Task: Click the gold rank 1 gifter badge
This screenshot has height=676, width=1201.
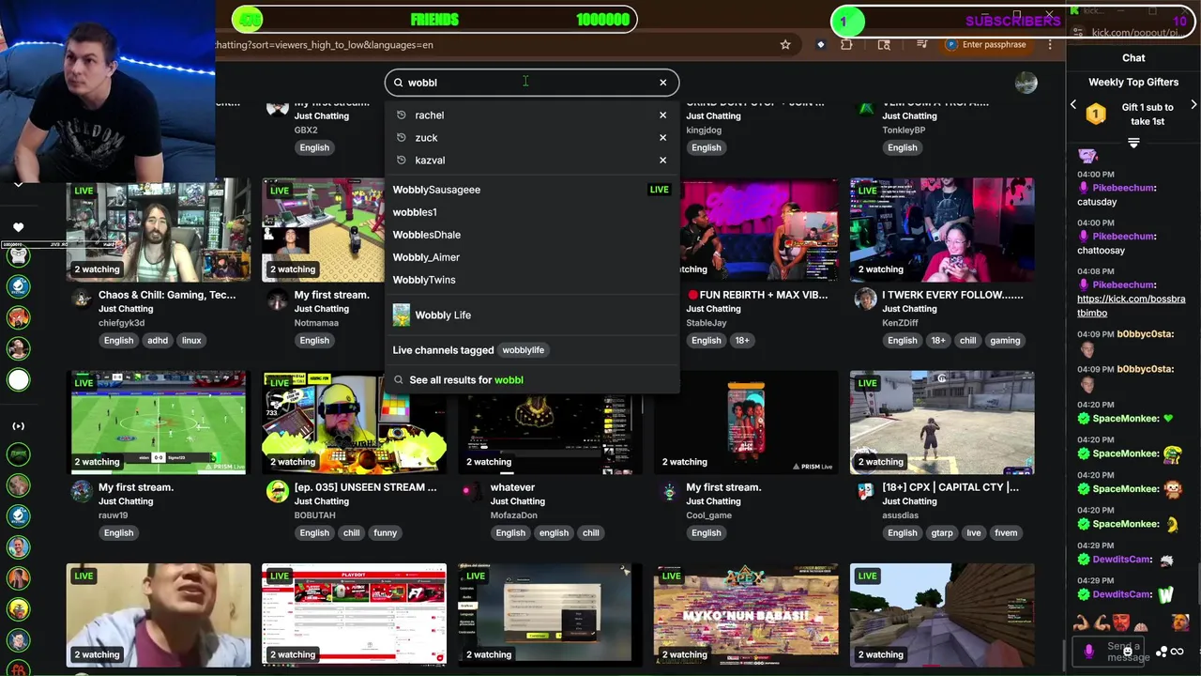Action: 1096,115
